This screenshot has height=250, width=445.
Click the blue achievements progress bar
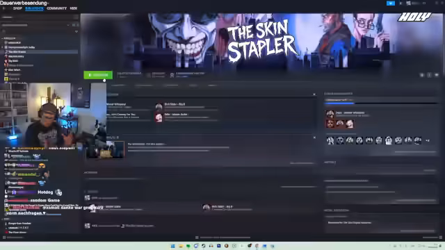click(x=339, y=103)
